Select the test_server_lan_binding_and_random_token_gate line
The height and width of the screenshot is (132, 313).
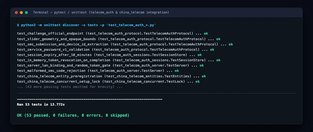click(110, 65)
